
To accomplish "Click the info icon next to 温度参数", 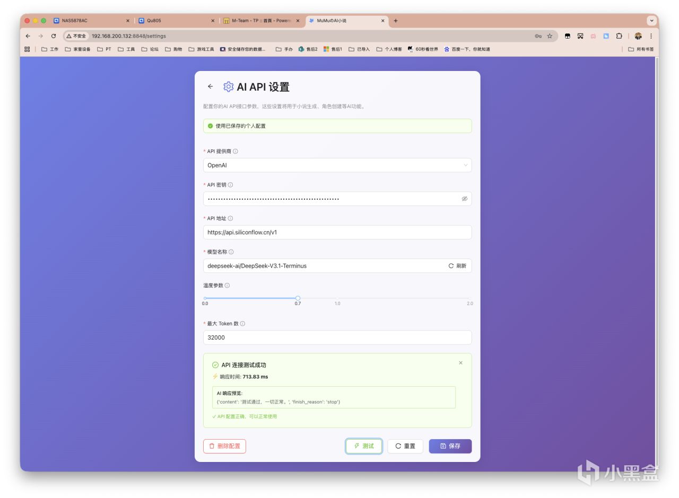I will (x=227, y=286).
